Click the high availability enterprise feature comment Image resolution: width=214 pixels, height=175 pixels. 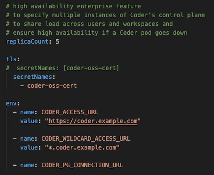coord(74,6)
